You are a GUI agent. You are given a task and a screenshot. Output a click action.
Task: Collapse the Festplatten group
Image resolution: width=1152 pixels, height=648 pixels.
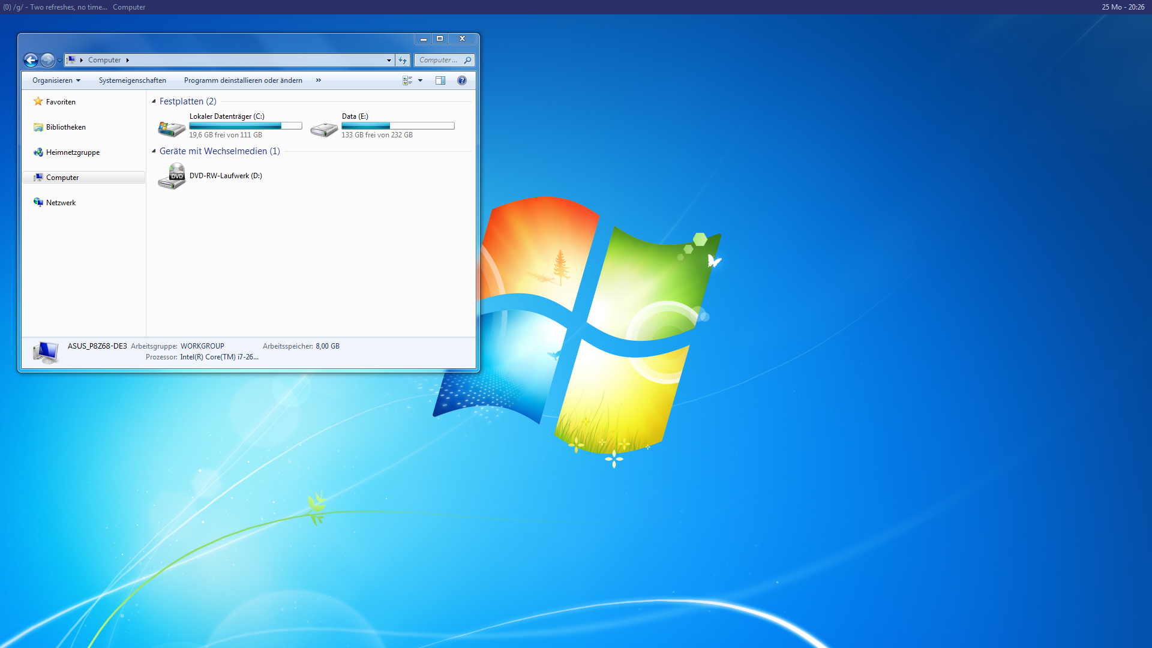[x=154, y=101]
